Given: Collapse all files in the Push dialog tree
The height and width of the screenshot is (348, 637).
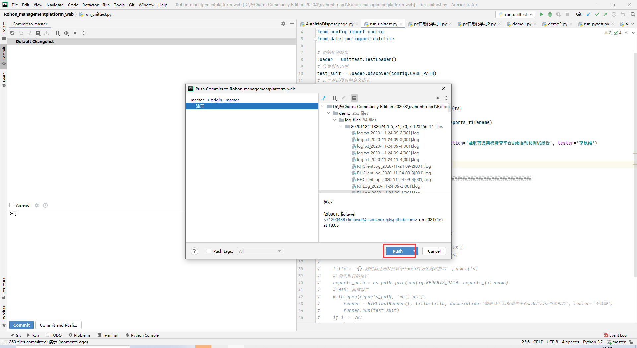Looking at the screenshot, I should (x=446, y=98).
